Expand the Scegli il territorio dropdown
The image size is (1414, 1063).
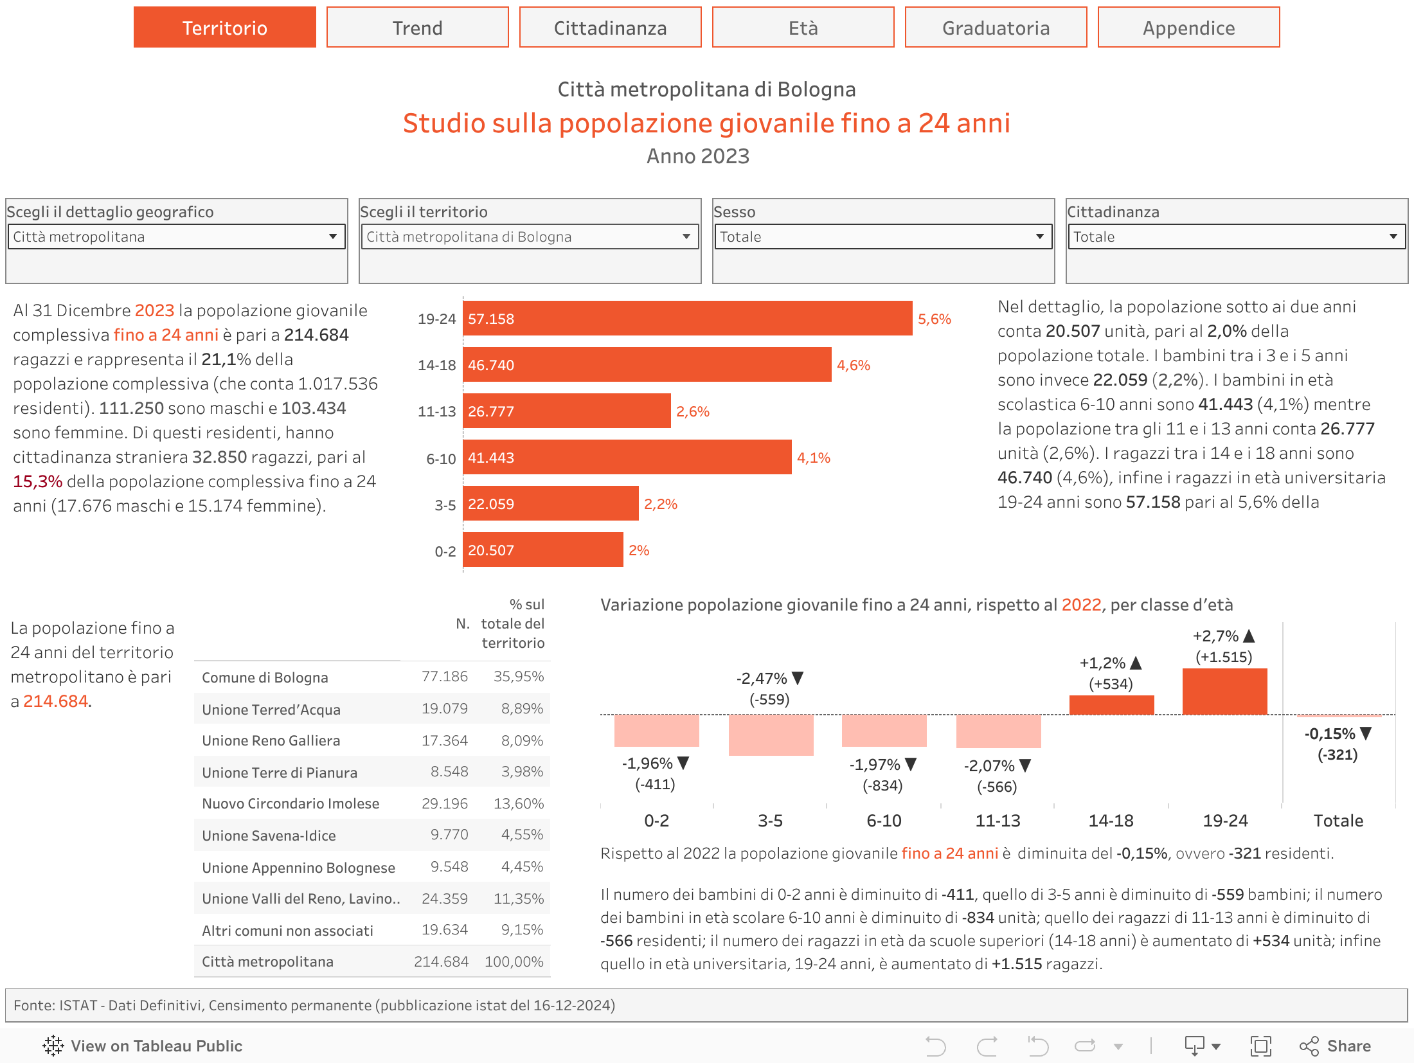(530, 237)
